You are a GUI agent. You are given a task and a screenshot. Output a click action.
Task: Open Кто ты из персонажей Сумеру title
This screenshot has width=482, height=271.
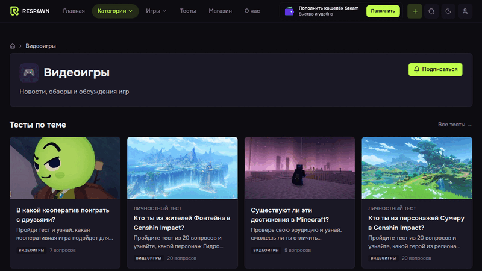point(416,223)
